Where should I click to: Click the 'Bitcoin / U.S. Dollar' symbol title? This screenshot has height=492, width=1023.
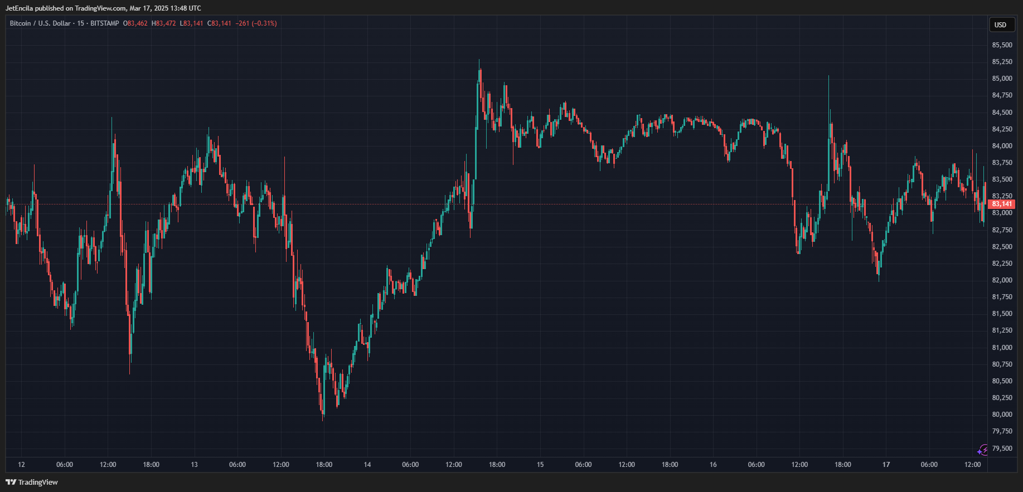(40, 23)
